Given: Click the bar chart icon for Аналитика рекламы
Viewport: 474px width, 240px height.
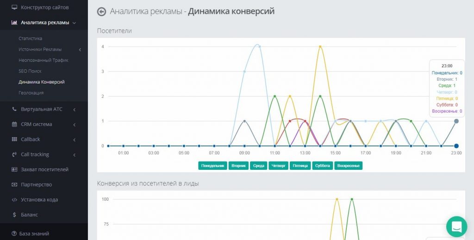Looking at the screenshot, I should [x=14, y=22].
